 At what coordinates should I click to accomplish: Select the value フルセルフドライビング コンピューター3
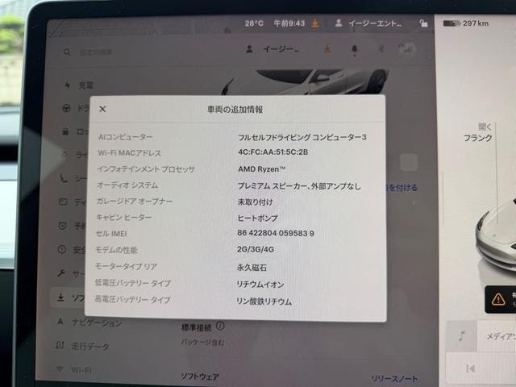(x=302, y=137)
